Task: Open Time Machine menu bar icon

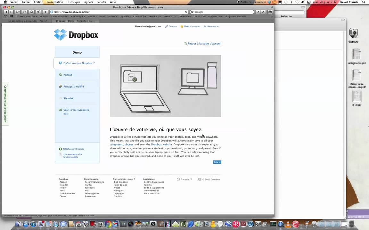Action: pyautogui.click(x=286, y=2)
